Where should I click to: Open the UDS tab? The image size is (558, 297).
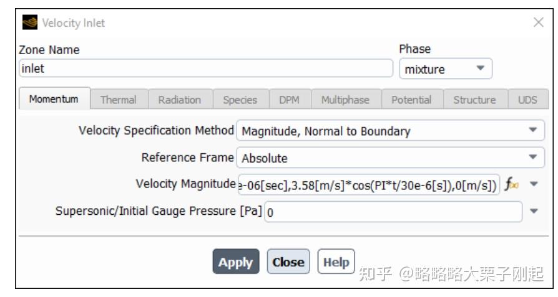pos(528,100)
